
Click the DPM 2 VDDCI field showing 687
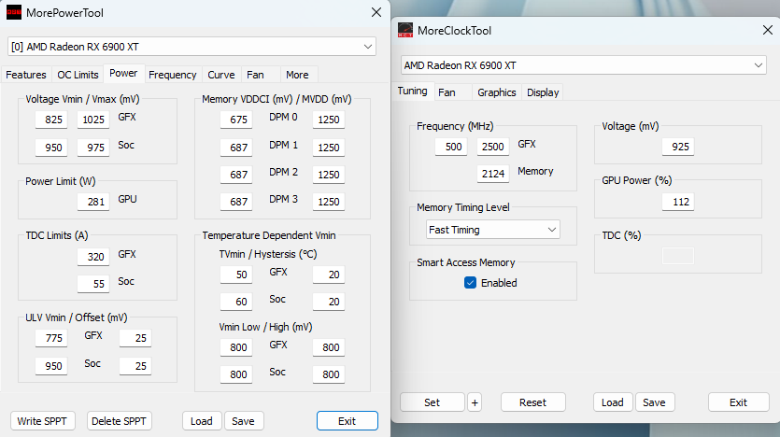click(x=236, y=175)
